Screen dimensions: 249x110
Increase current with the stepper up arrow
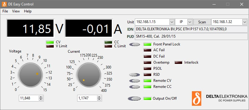(x=99, y=97)
